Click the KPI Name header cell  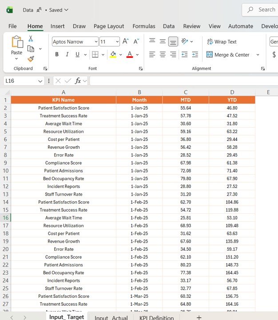(x=64, y=100)
